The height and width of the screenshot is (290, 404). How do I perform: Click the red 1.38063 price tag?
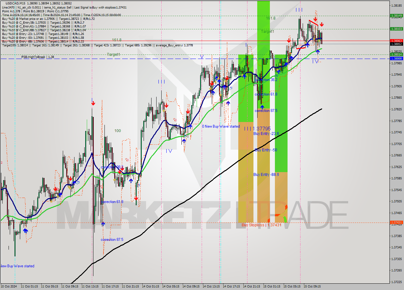[396, 41]
